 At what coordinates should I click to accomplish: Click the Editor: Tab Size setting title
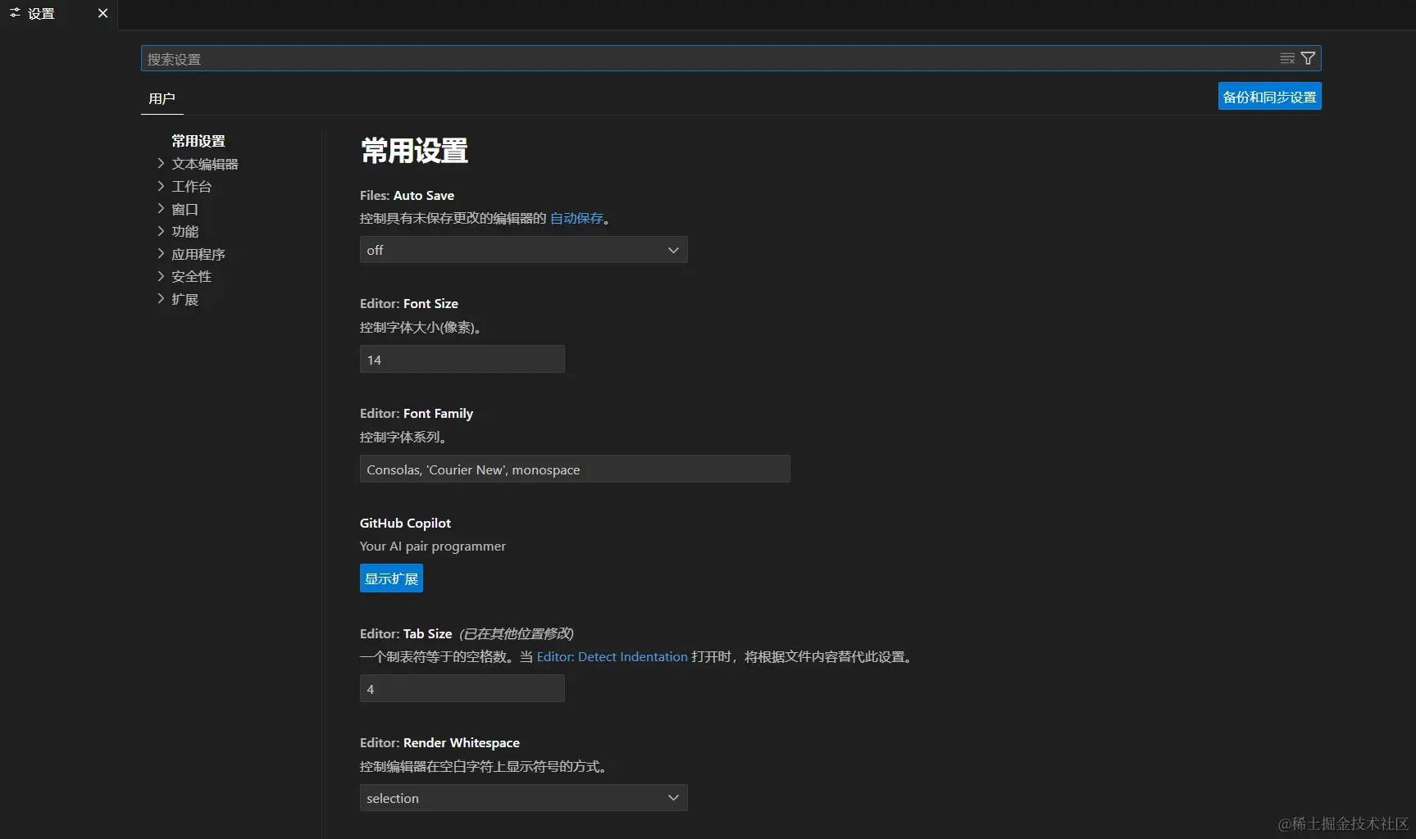click(406, 634)
